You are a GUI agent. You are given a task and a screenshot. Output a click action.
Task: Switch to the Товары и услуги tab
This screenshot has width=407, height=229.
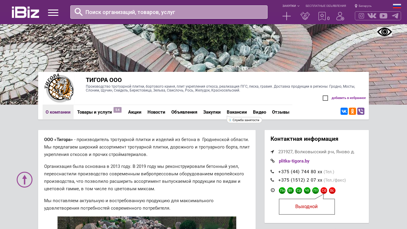94,112
